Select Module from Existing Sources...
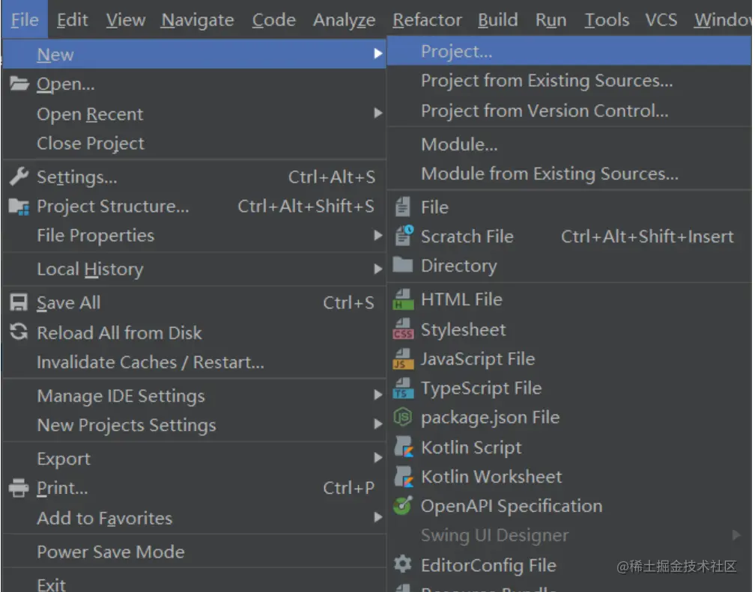The image size is (755, 592). point(549,174)
